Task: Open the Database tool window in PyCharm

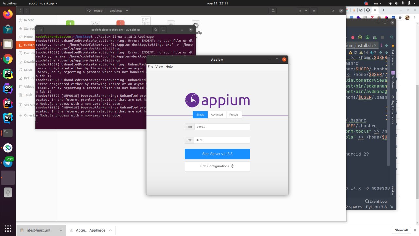Action: coord(393,54)
